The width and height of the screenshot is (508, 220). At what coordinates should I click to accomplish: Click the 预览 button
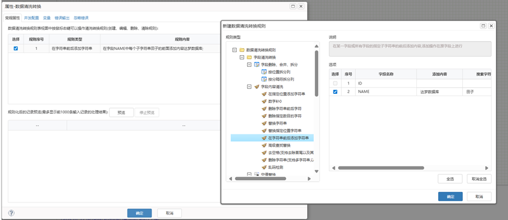click(x=122, y=113)
